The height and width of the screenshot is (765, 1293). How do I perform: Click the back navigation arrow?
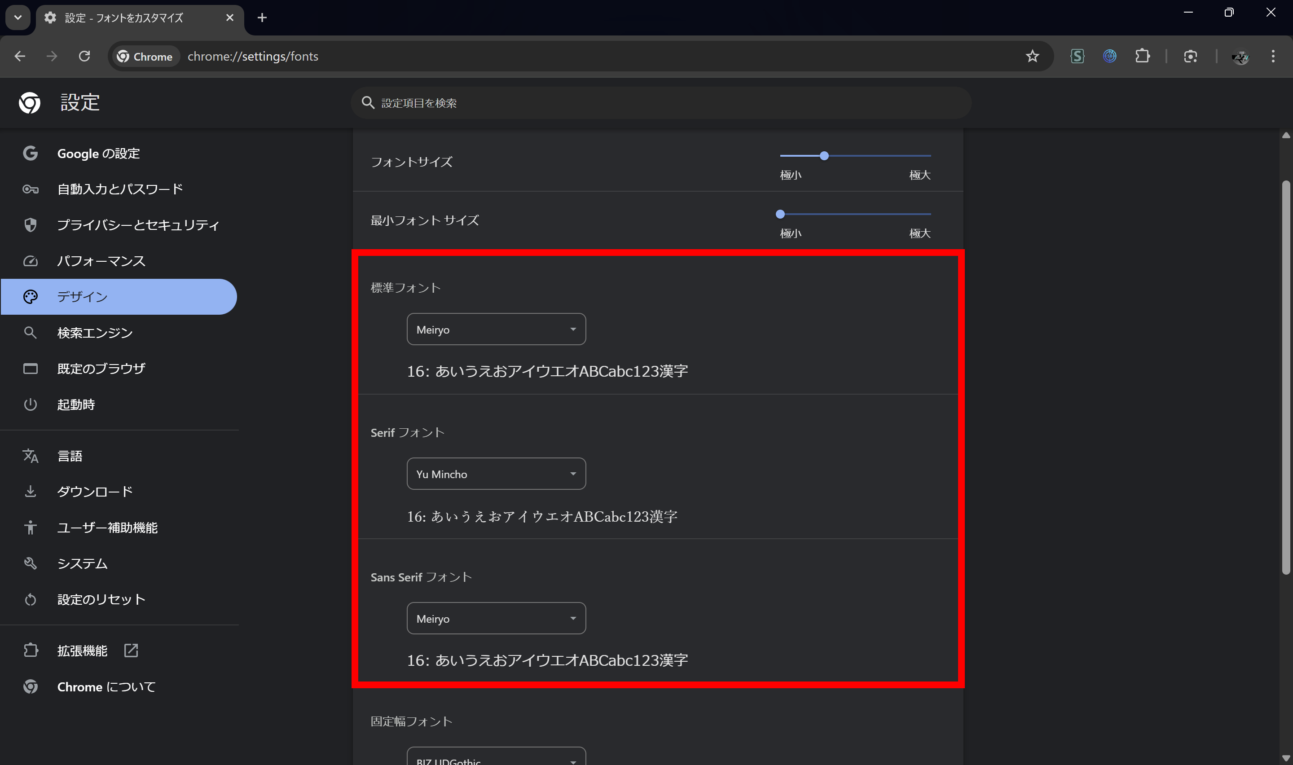pyautogui.click(x=20, y=56)
